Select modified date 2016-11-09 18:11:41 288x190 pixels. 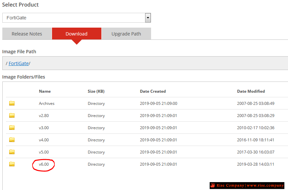(255, 140)
